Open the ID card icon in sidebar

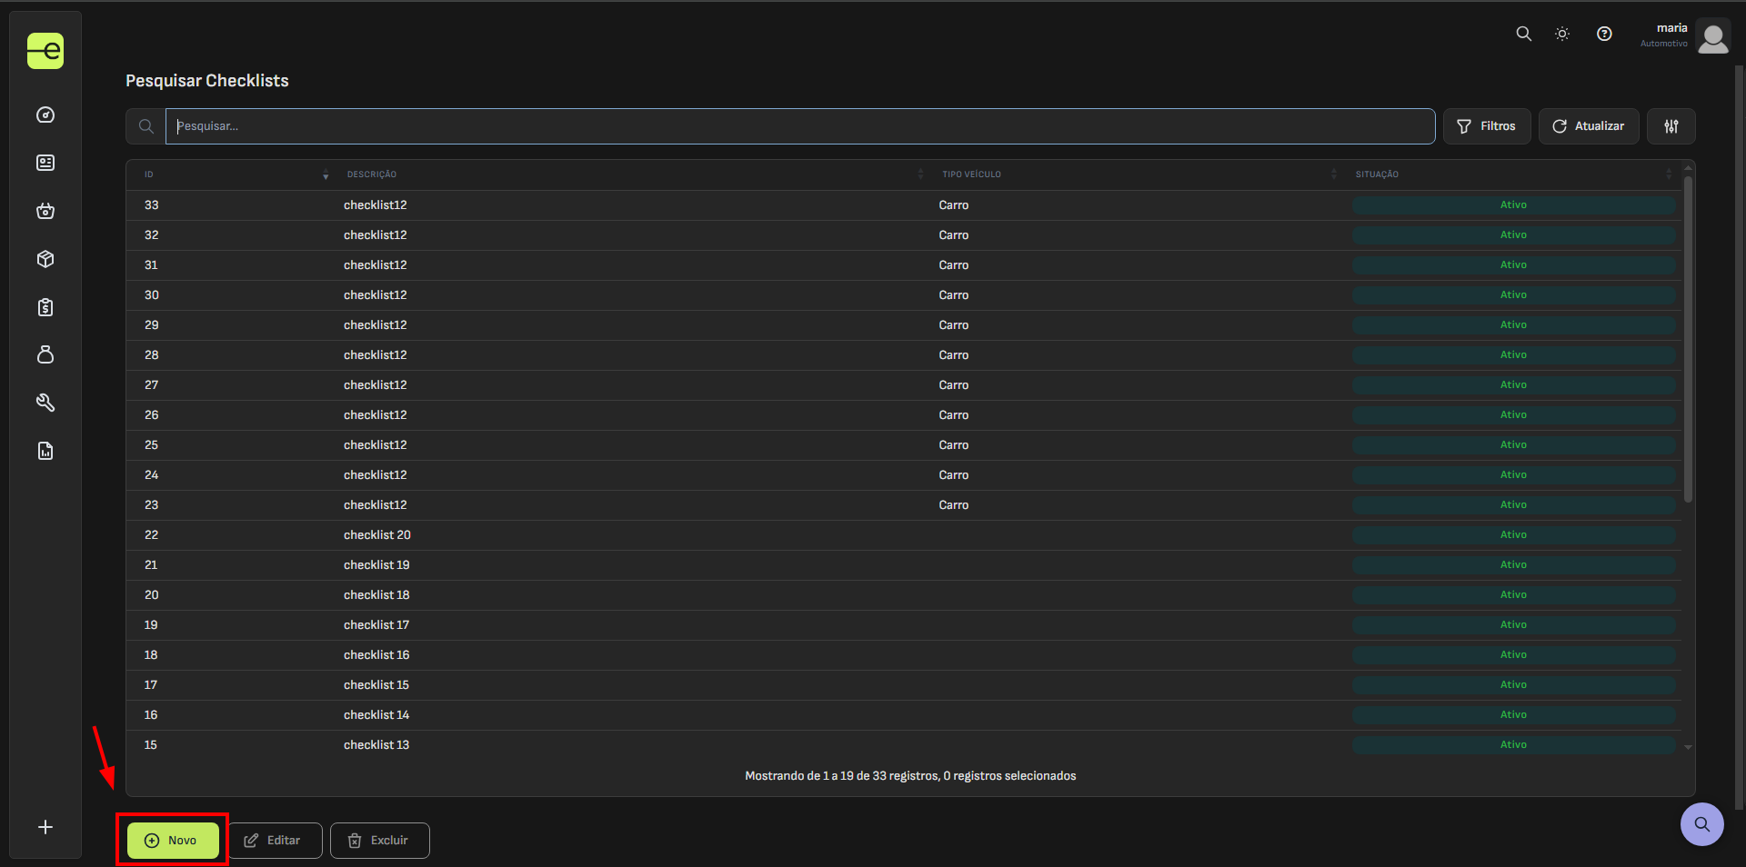tap(45, 163)
